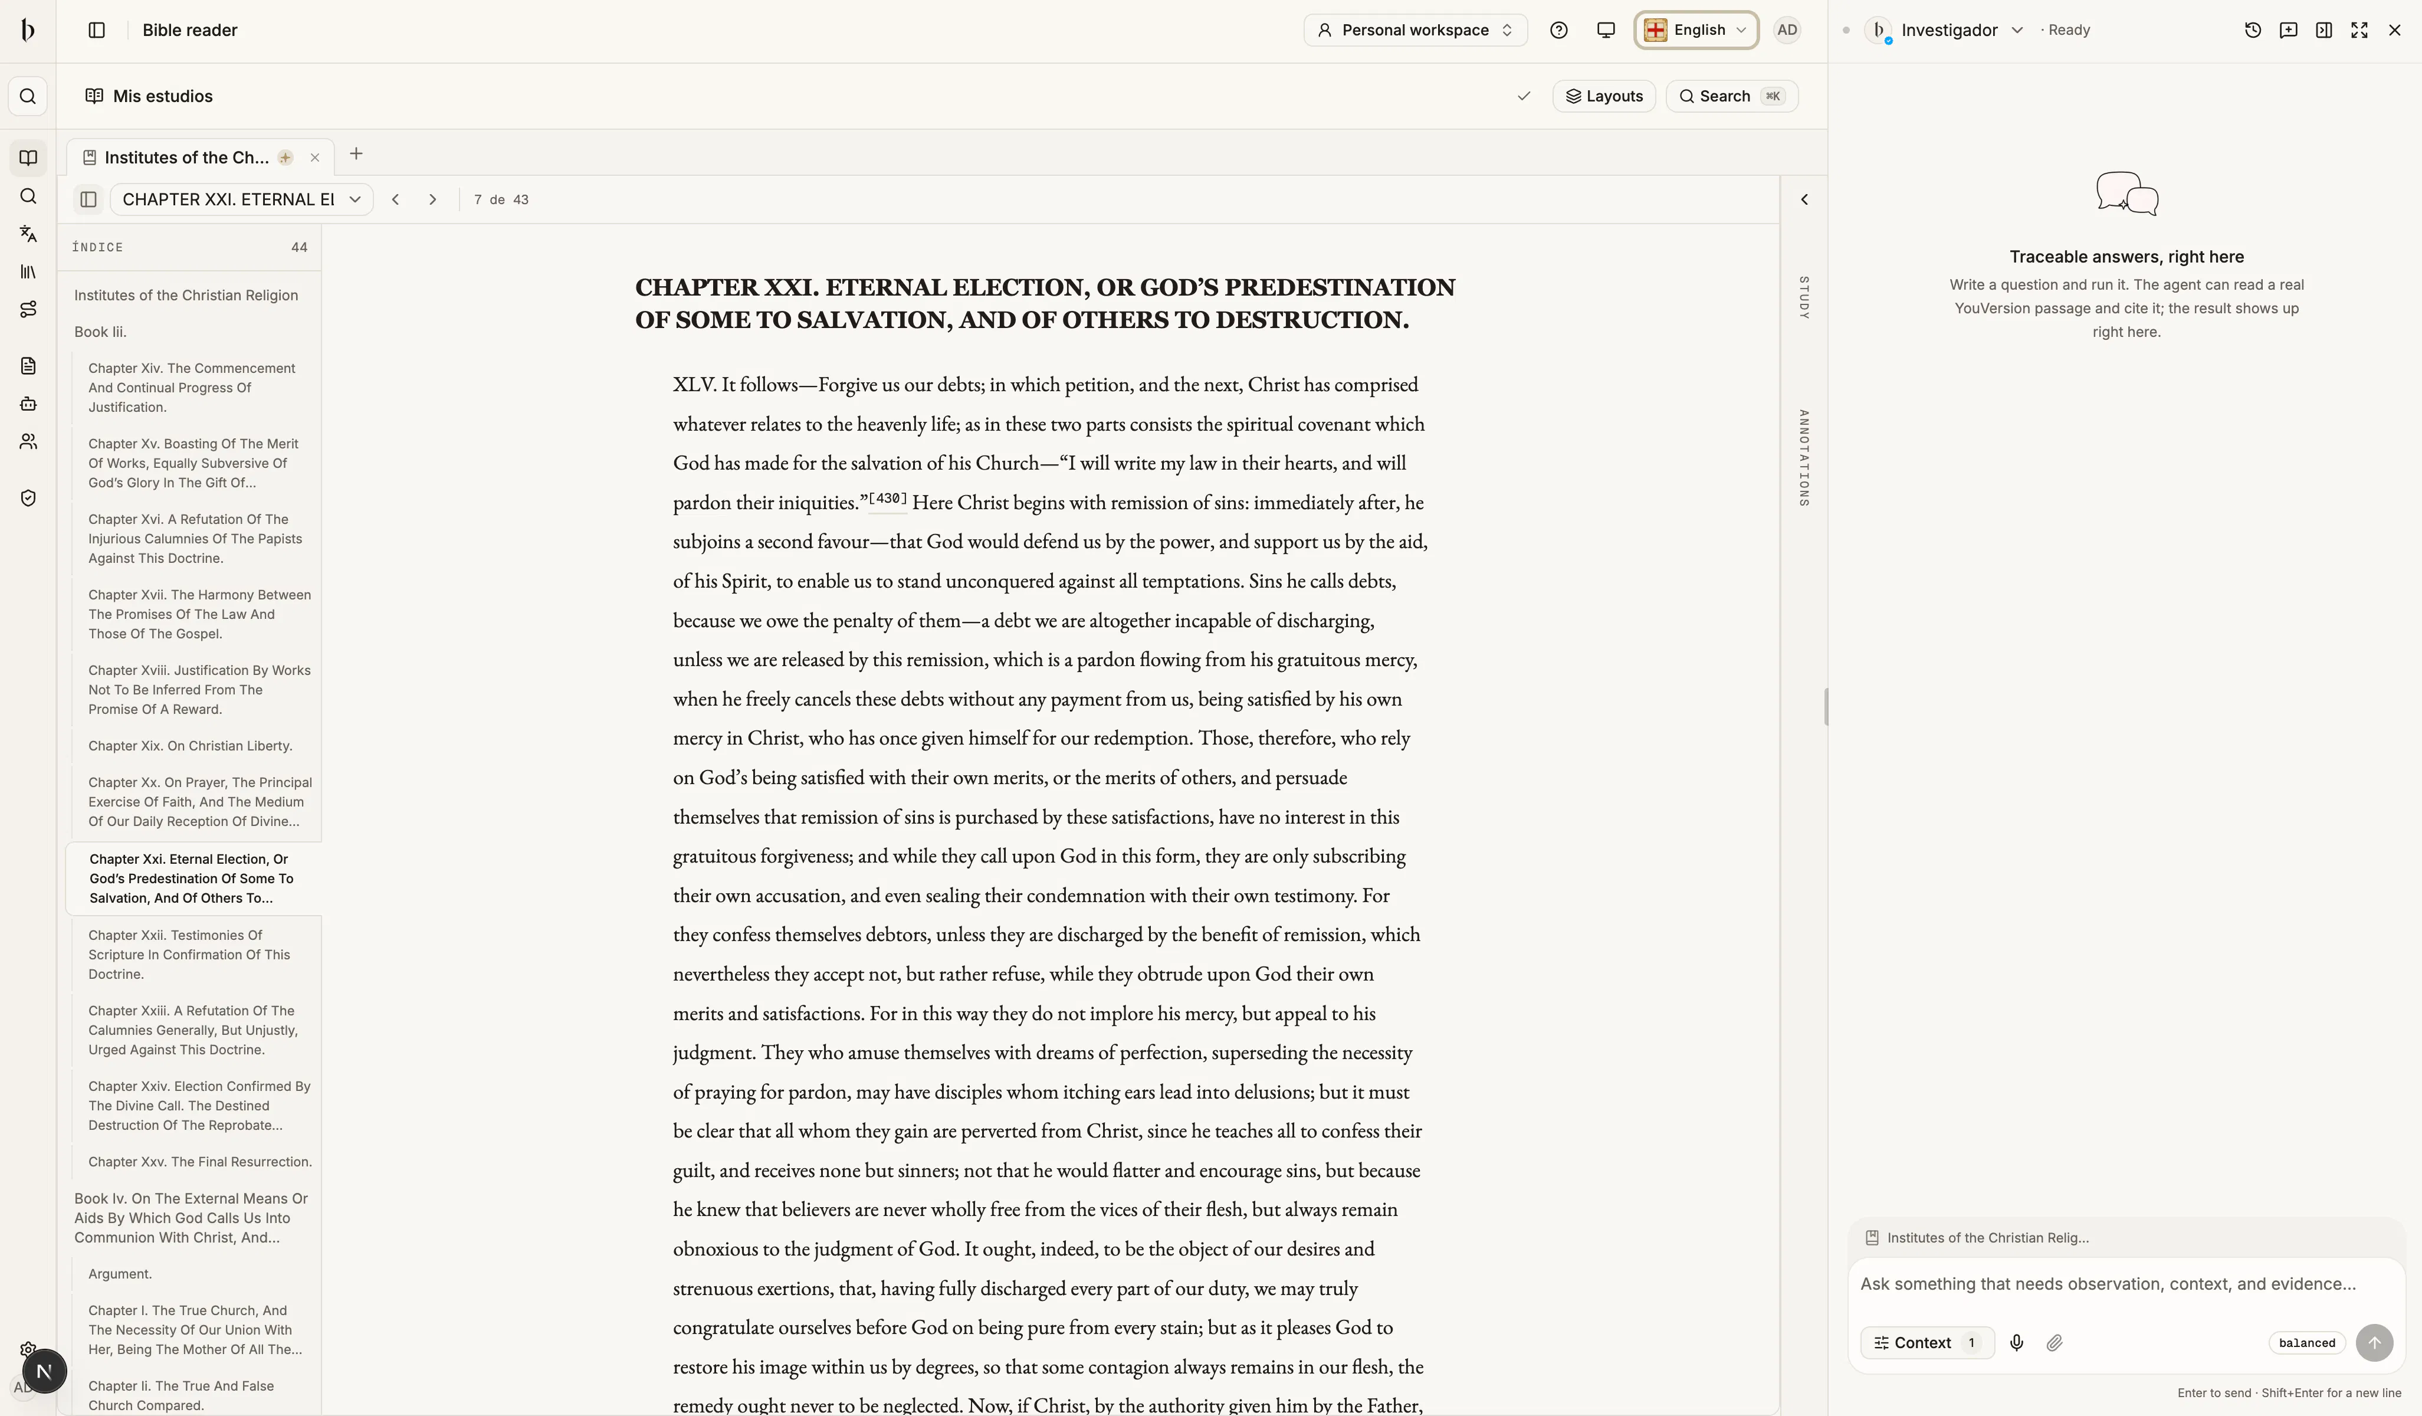Screen dimensions: 2422x1416
Task: Open Chapter Xvi. A Refutation index entry
Action: 196,538
